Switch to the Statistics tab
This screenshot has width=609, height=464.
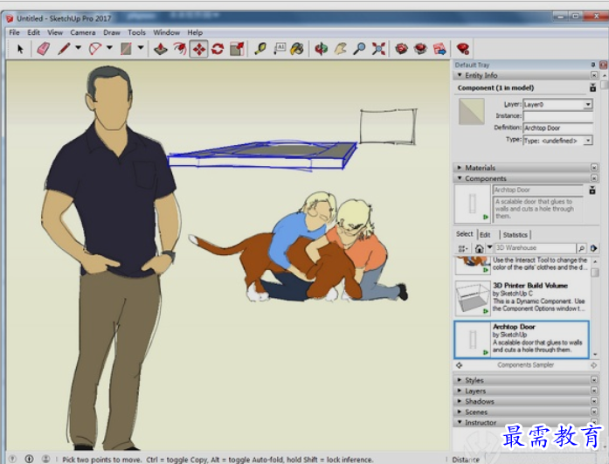click(515, 234)
